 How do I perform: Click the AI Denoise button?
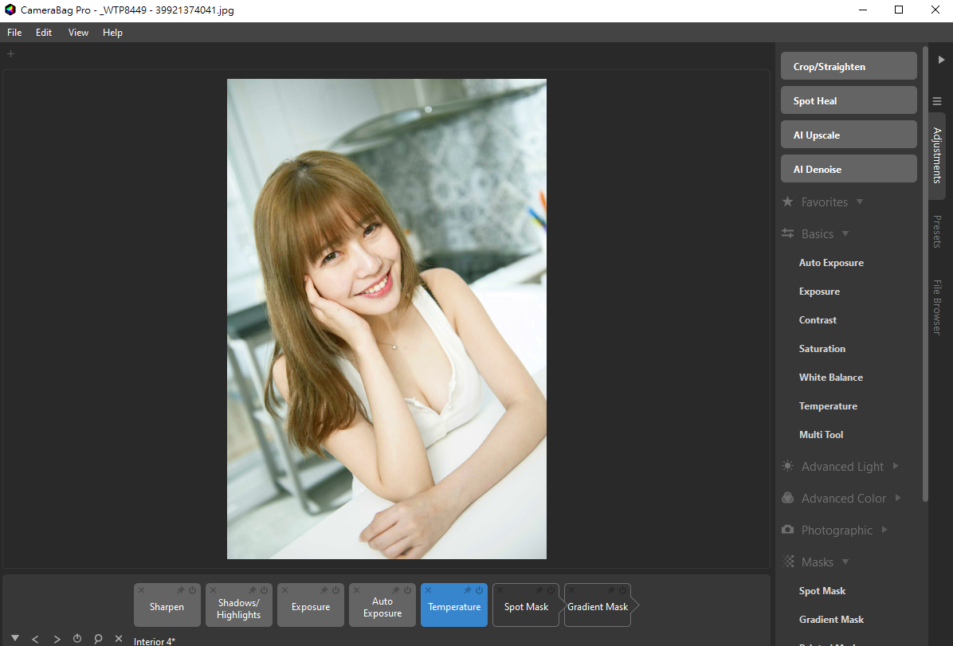click(848, 170)
